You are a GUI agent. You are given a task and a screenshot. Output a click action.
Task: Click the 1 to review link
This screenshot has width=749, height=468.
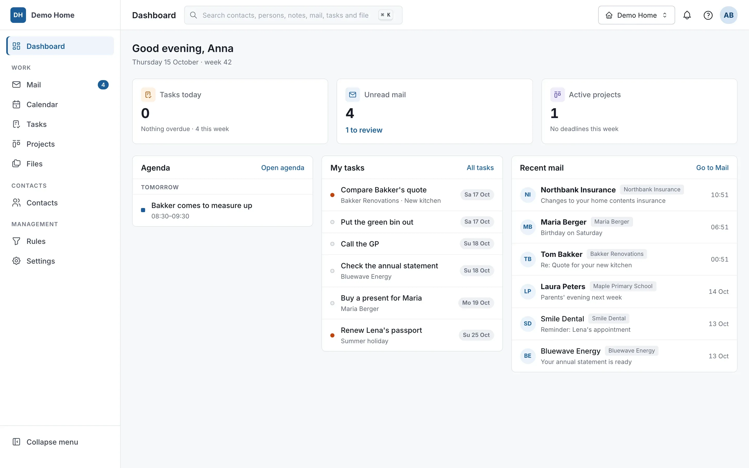[364, 130]
